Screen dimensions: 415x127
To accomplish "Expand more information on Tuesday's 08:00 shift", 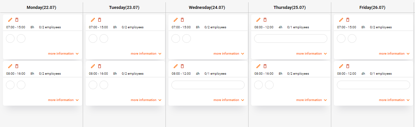I will click(x=146, y=100).
